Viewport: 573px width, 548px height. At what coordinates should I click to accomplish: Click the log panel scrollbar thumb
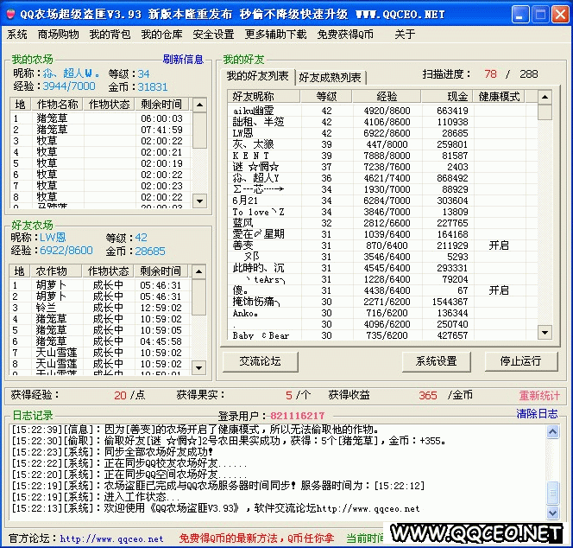[553, 493]
